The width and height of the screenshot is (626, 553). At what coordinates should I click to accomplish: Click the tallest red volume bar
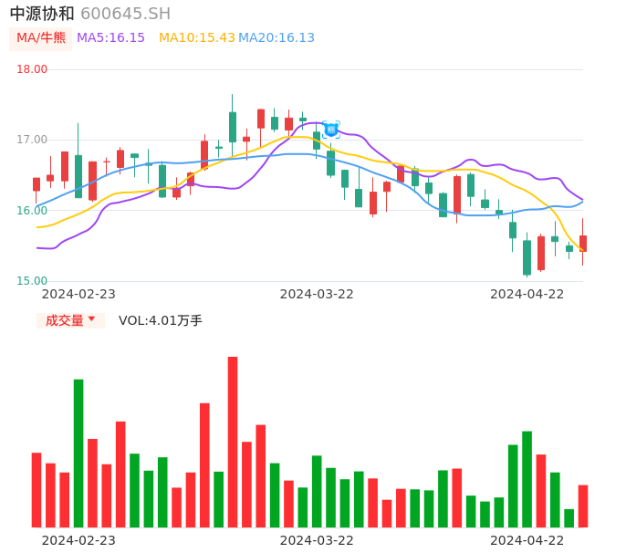pos(233,442)
